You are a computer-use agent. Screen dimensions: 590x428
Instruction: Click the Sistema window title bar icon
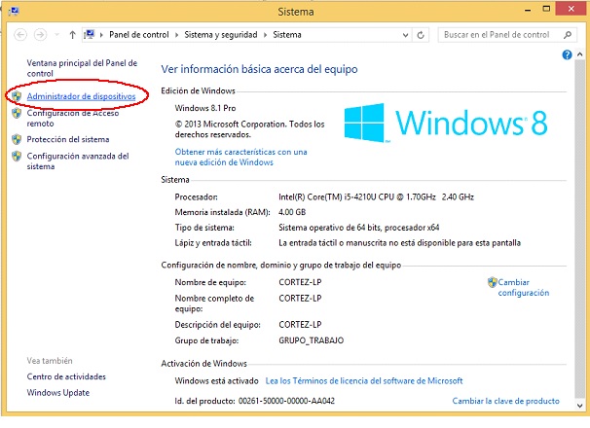pos(14,12)
